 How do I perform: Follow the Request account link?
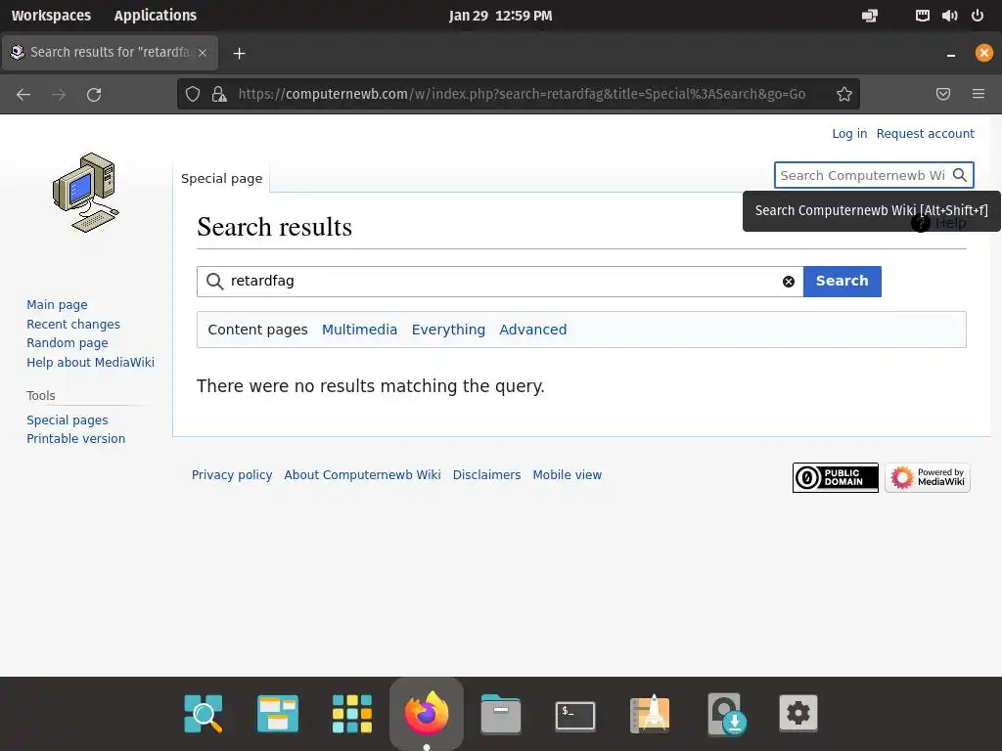point(926,133)
